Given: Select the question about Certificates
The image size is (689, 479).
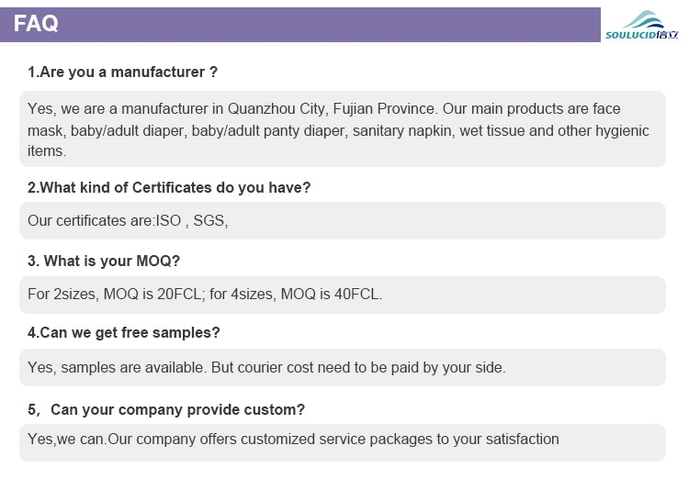Looking at the screenshot, I should pos(169,187).
